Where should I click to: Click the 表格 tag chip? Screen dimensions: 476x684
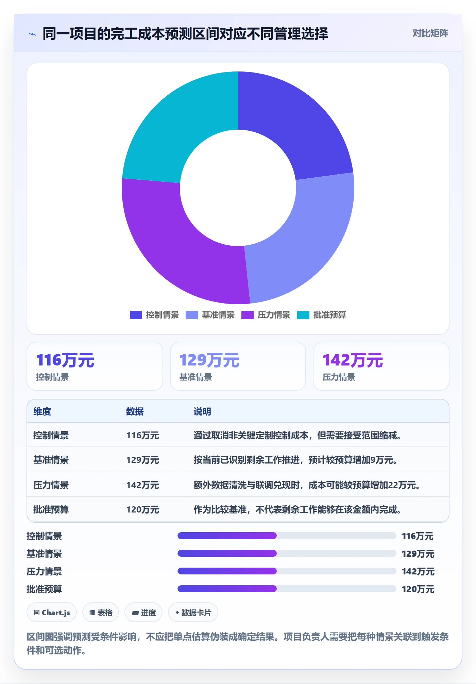pyautogui.click(x=101, y=613)
